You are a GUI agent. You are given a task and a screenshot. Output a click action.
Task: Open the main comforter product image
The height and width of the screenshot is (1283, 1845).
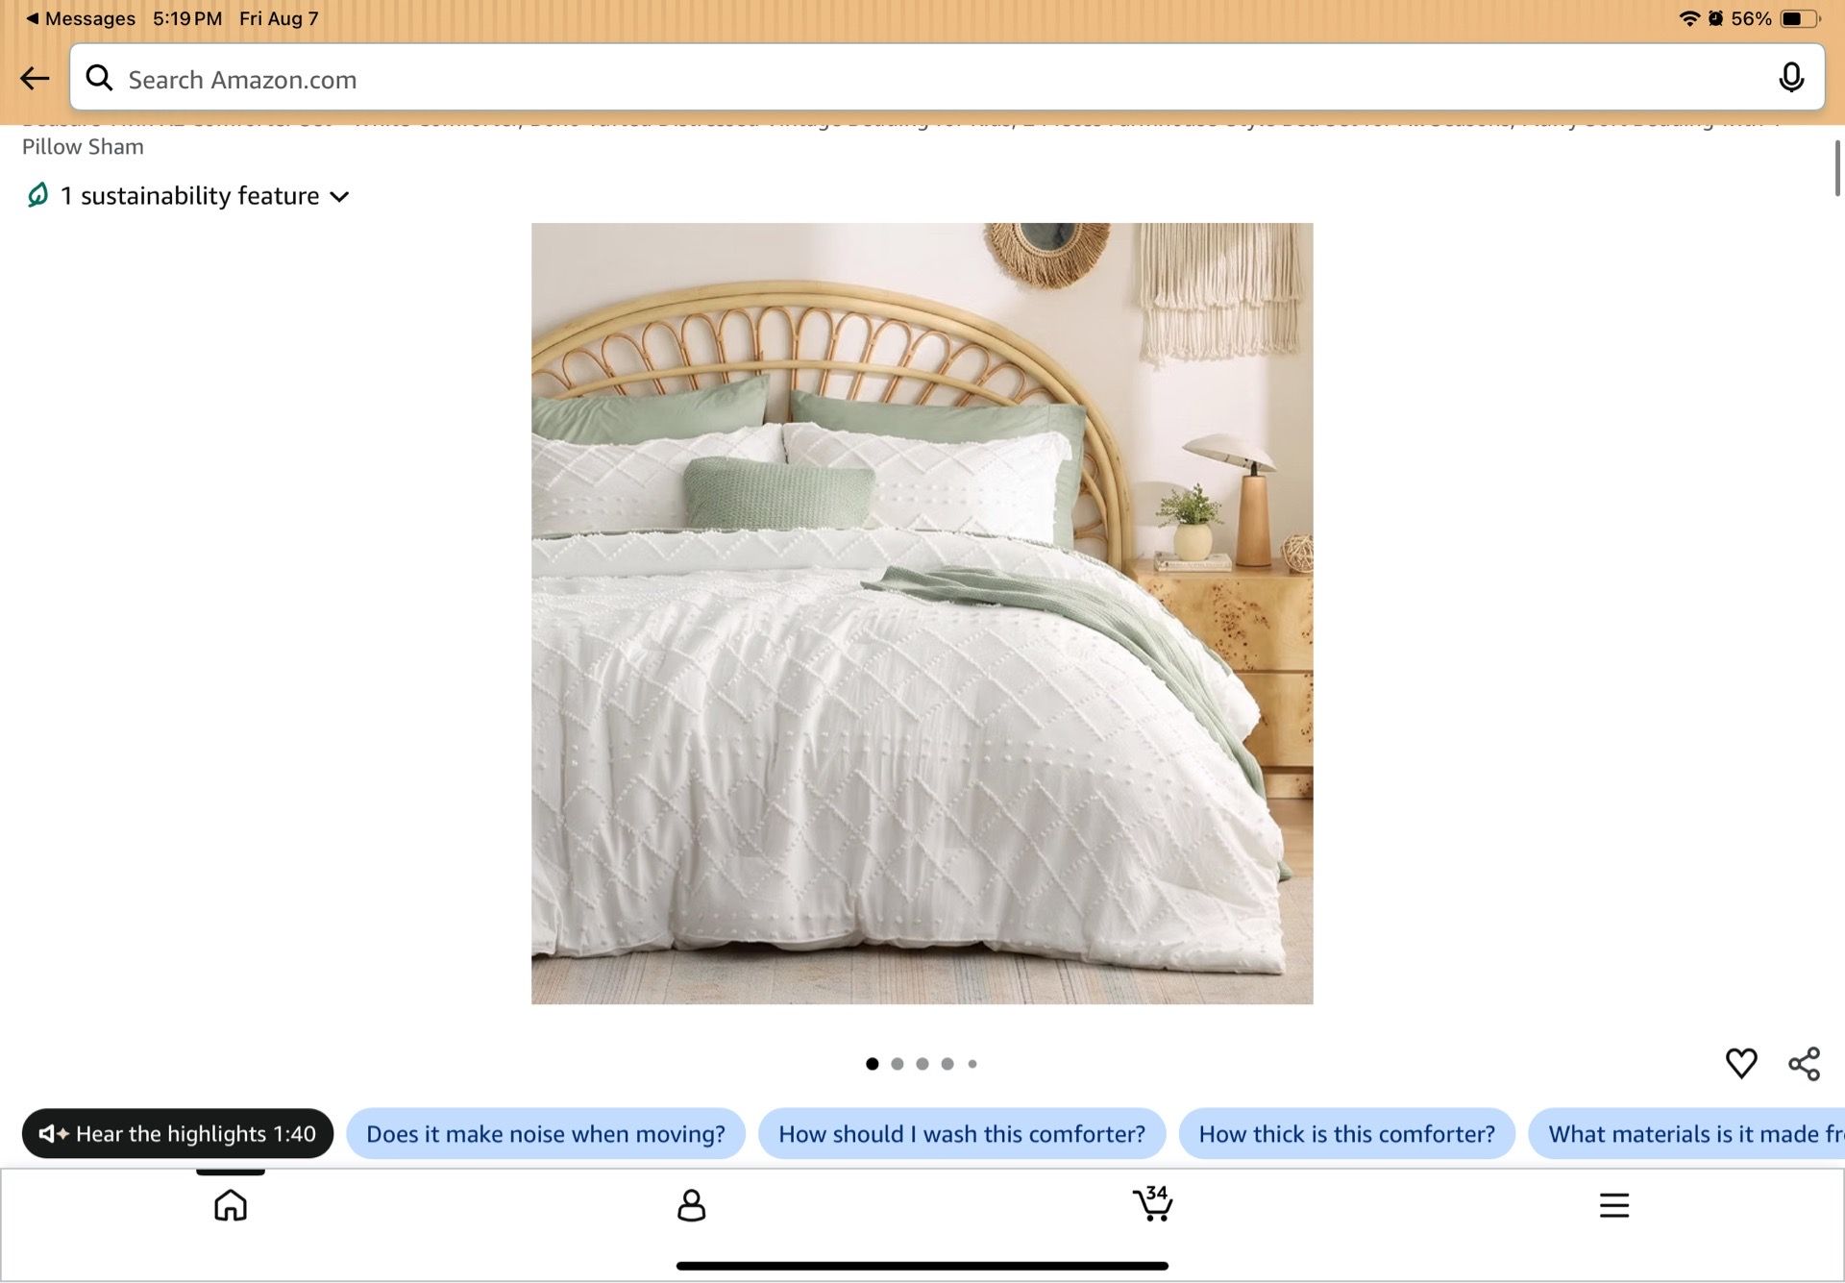click(922, 613)
